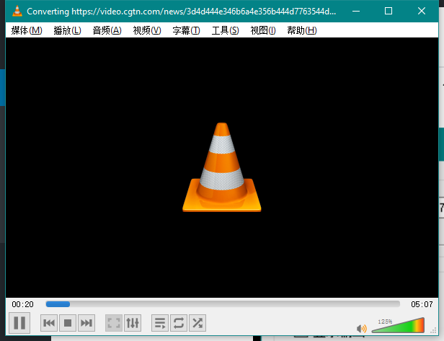Viewport: 444px width, 341px height.
Task: Maximize the VLC window
Action: [388, 11]
